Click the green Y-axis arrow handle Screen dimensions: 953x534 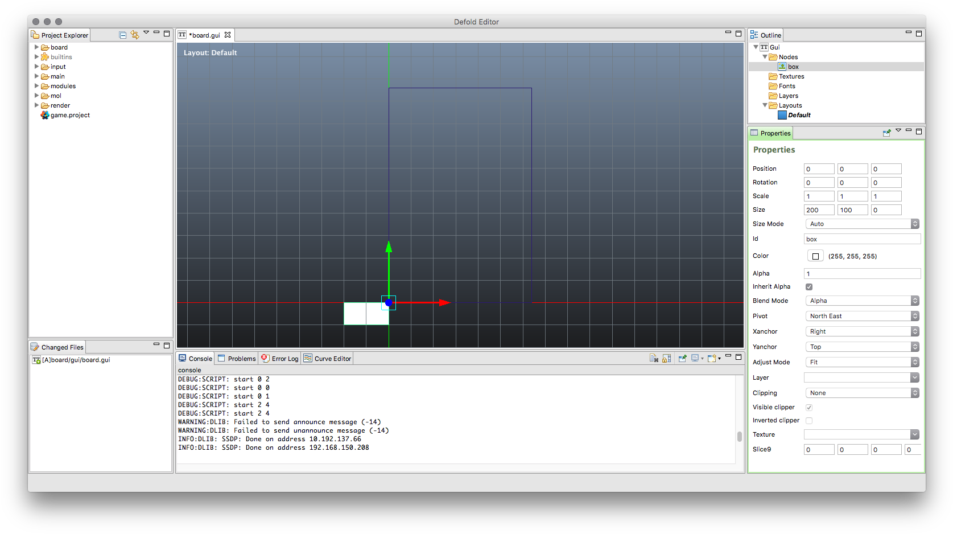[389, 247]
